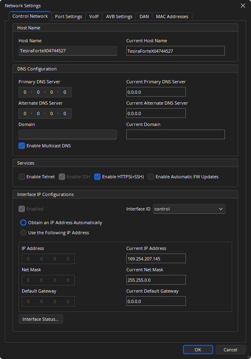Confirm settings with the OK button

(198, 350)
